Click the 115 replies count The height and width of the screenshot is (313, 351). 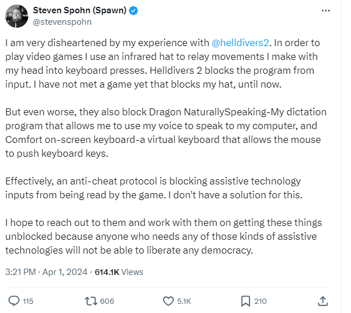click(x=28, y=301)
